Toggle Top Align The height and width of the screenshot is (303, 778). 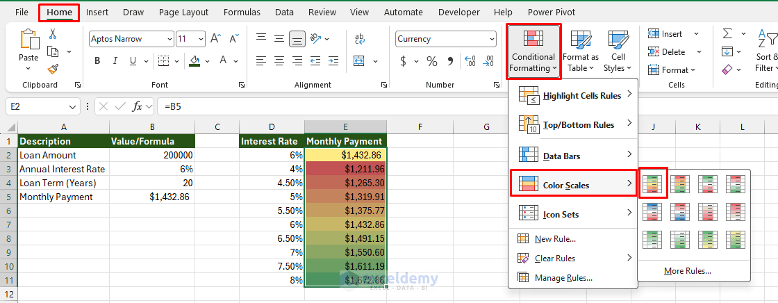point(261,39)
